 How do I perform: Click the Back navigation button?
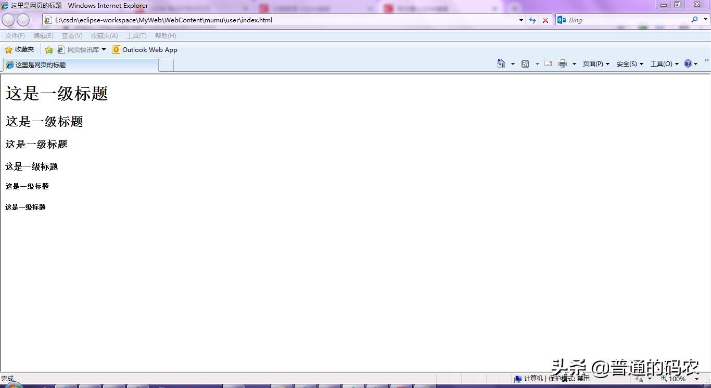(8, 20)
